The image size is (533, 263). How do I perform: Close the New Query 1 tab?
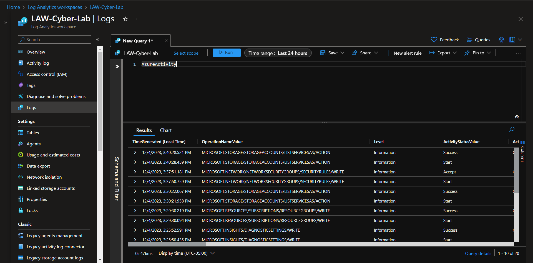166,41
